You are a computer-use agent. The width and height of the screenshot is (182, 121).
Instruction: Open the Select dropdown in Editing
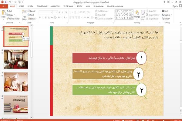click(166, 19)
